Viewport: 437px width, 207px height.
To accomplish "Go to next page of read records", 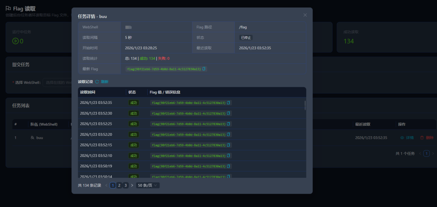I will click(x=132, y=185).
